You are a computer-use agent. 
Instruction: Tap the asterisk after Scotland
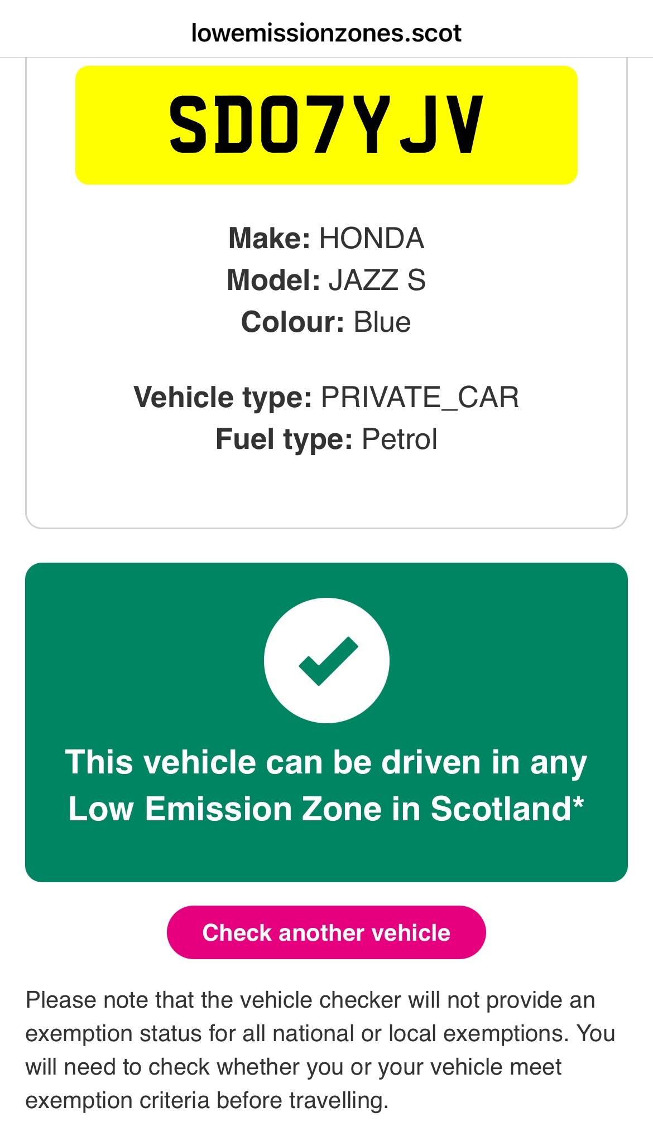click(x=578, y=803)
